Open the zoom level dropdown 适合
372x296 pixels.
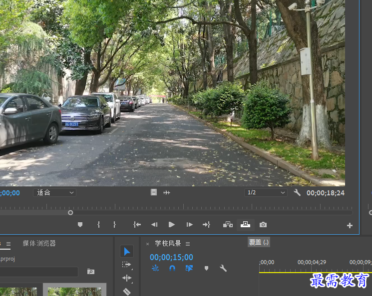pyautogui.click(x=54, y=192)
